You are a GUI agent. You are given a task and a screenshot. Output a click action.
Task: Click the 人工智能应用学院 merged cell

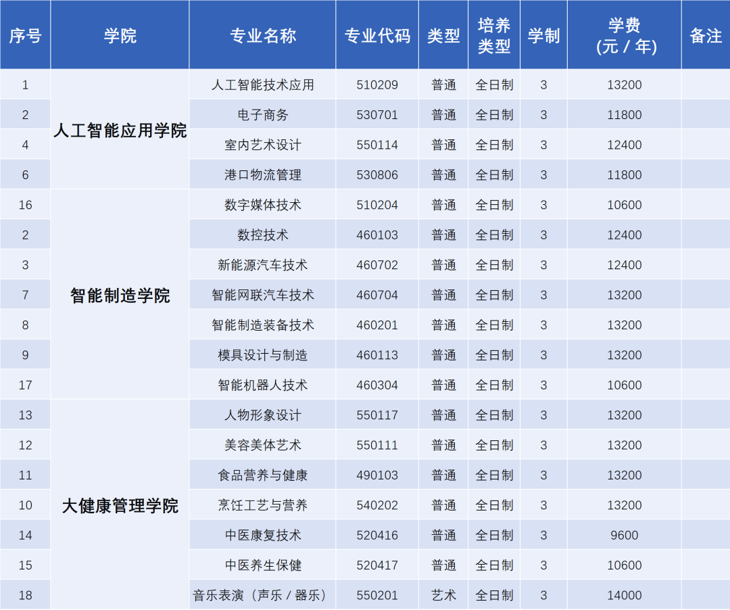[120, 129]
